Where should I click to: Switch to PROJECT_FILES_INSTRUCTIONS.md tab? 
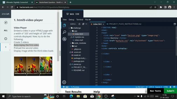click(x=124, y=24)
